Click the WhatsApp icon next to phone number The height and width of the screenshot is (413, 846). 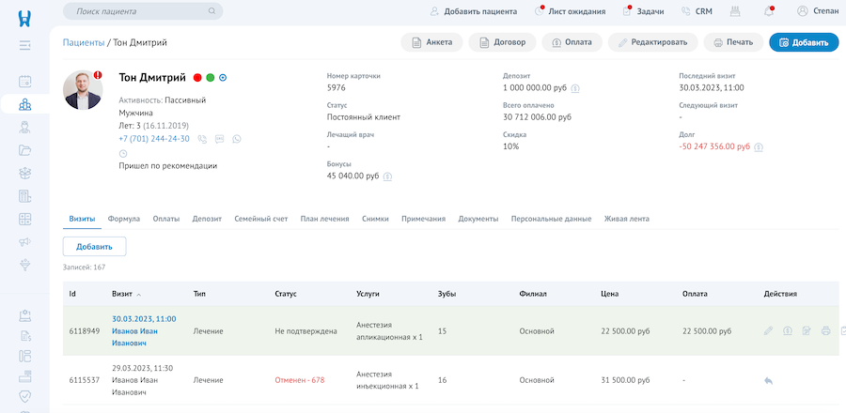click(236, 139)
